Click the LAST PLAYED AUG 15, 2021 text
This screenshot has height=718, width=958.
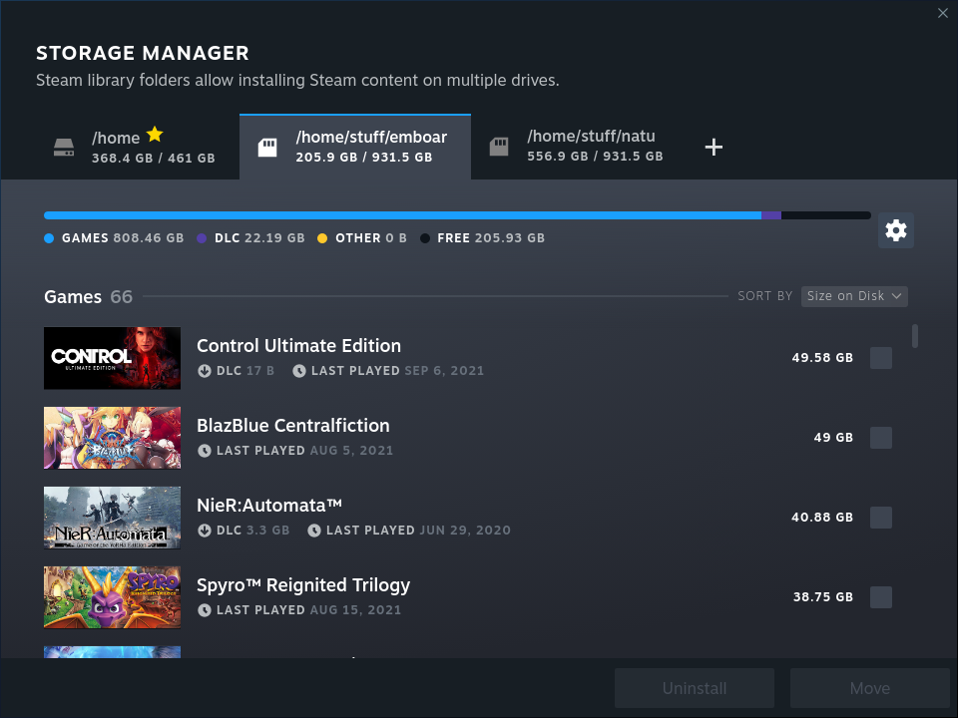point(309,610)
